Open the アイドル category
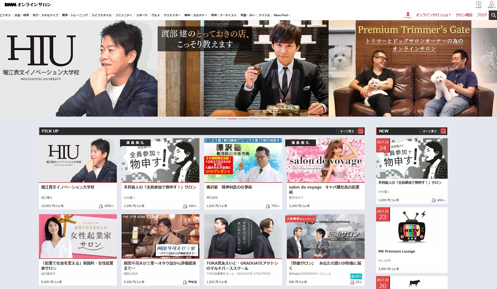Screen dimensions: 497x289 click(264, 15)
